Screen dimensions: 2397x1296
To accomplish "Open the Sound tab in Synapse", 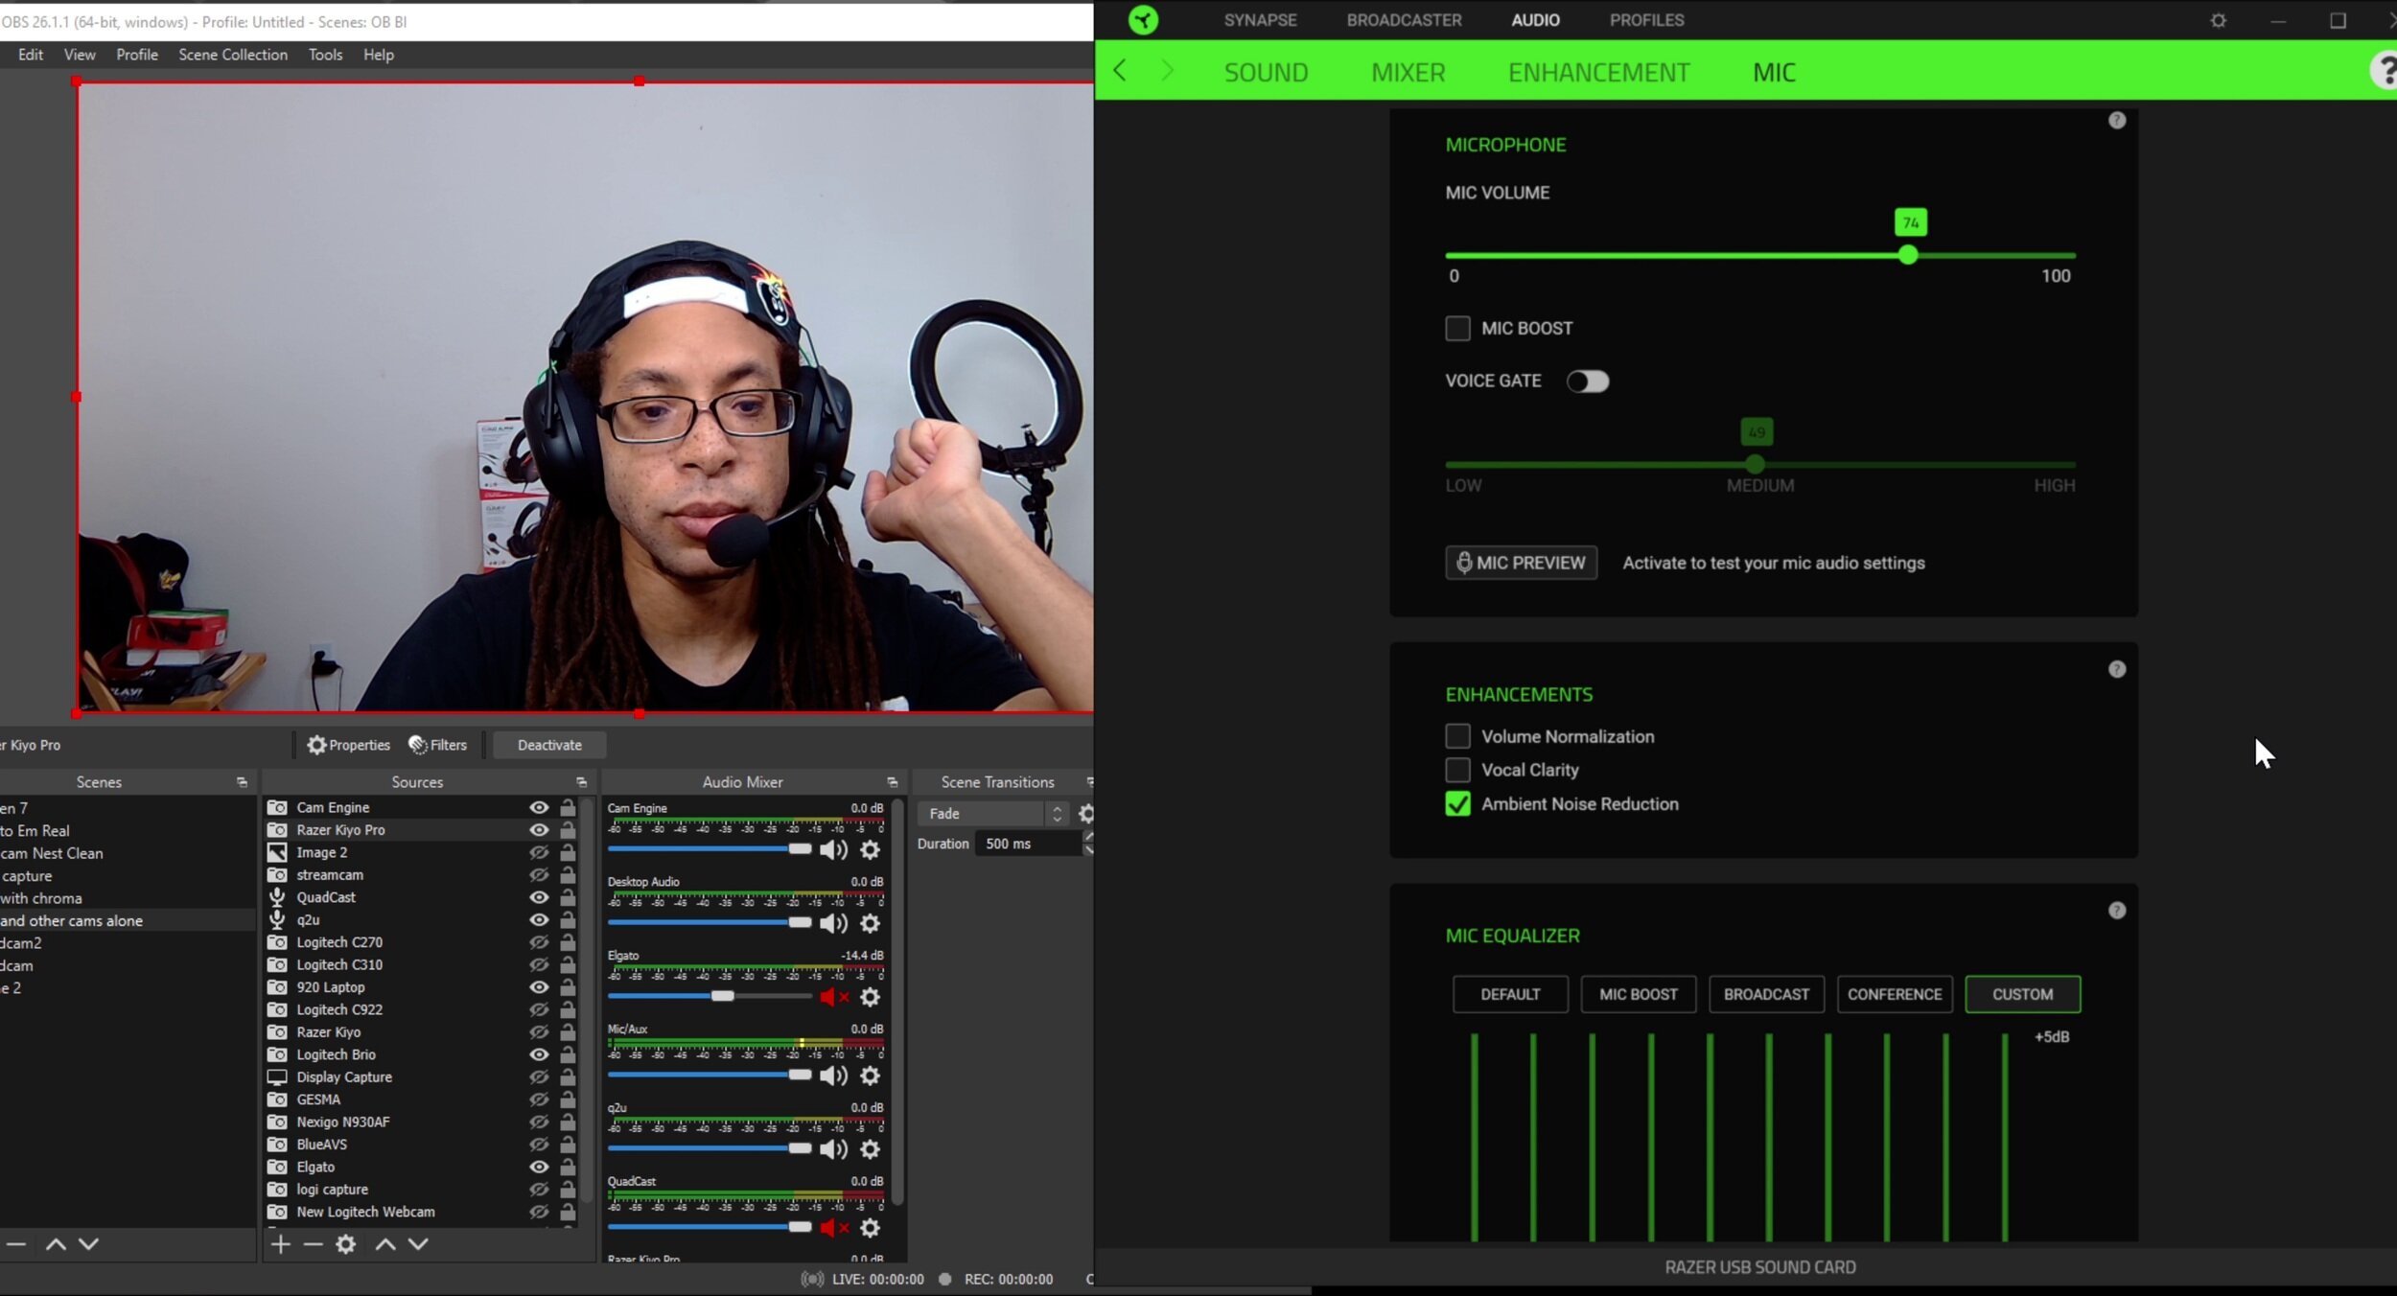I will point(1266,72).
